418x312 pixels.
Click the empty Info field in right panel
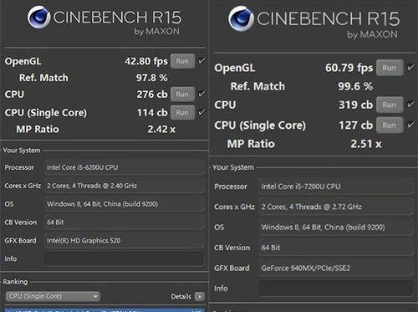[336, 289]
